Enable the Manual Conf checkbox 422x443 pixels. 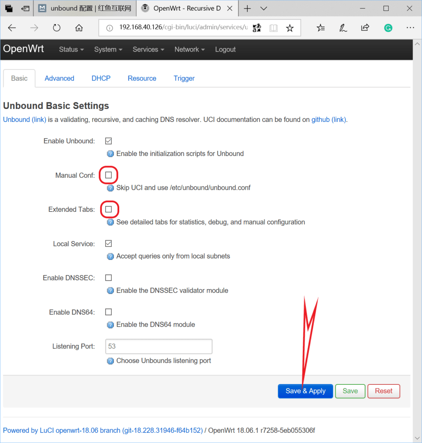pyautogui.click(x=108, y=175)
